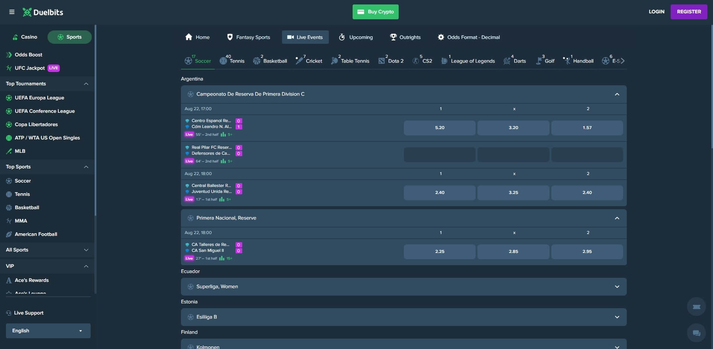Toggle the sidebar with the hamburger icon
Viewport: 713px width, 349px height.
(x=12, y=11)
